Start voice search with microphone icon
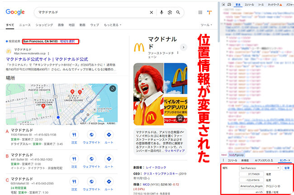Screen dimensions: 294x195 (x=161, y=12)
